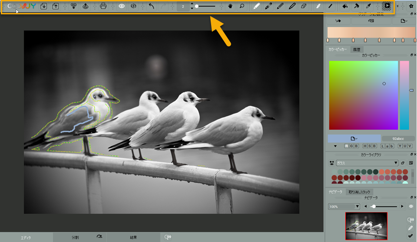Switch to the 履歴 tab
This screenshot has width=417, height=242.
coord(357,49)
